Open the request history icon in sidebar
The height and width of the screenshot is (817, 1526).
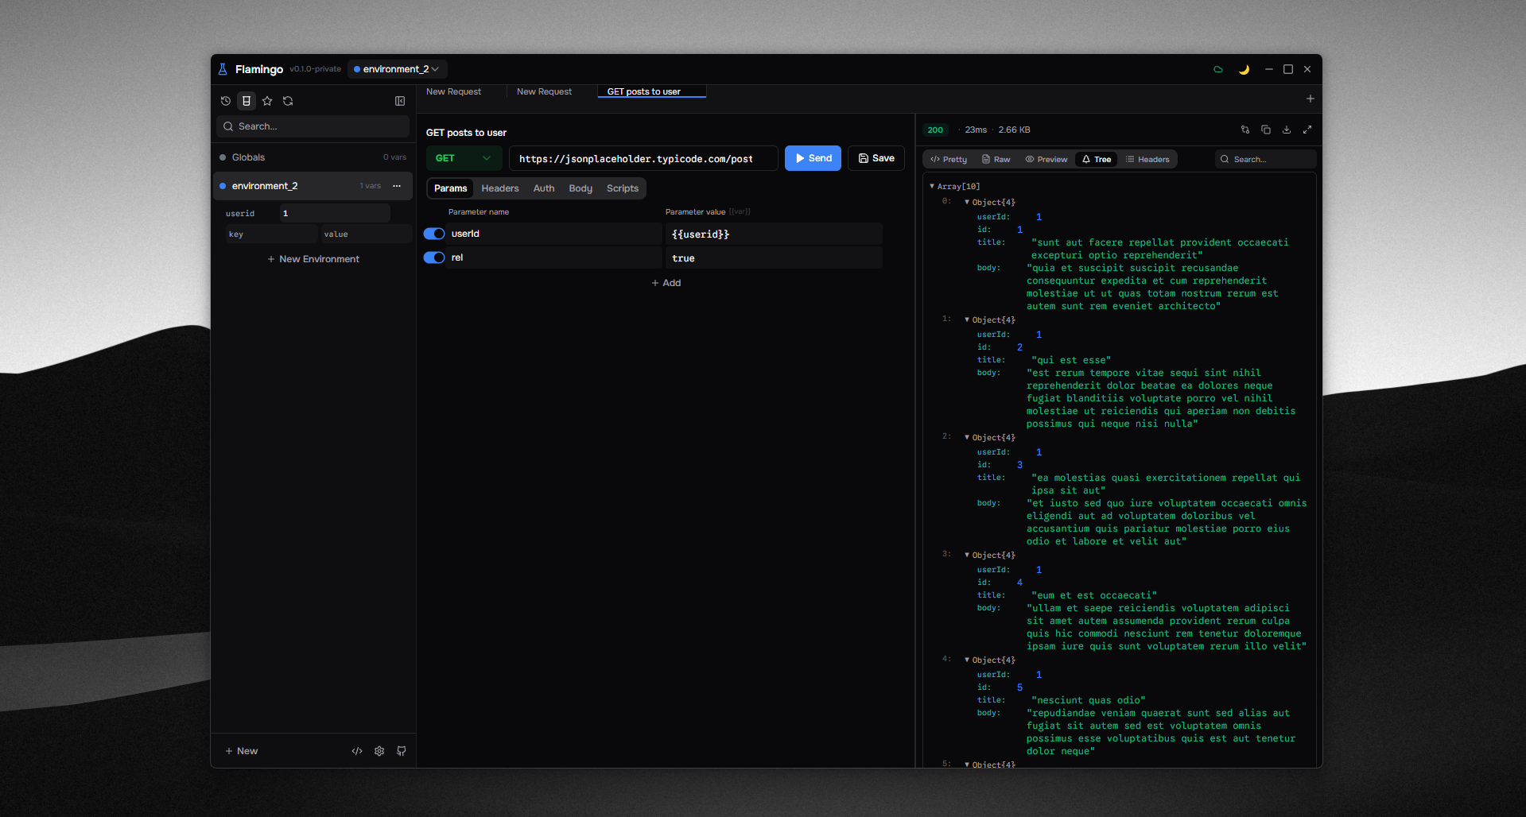(x=226, y=101)
